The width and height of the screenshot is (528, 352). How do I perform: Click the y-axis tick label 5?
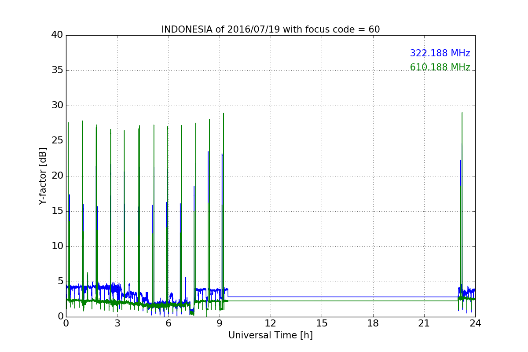pyautogui.click(x=60, y=282)
